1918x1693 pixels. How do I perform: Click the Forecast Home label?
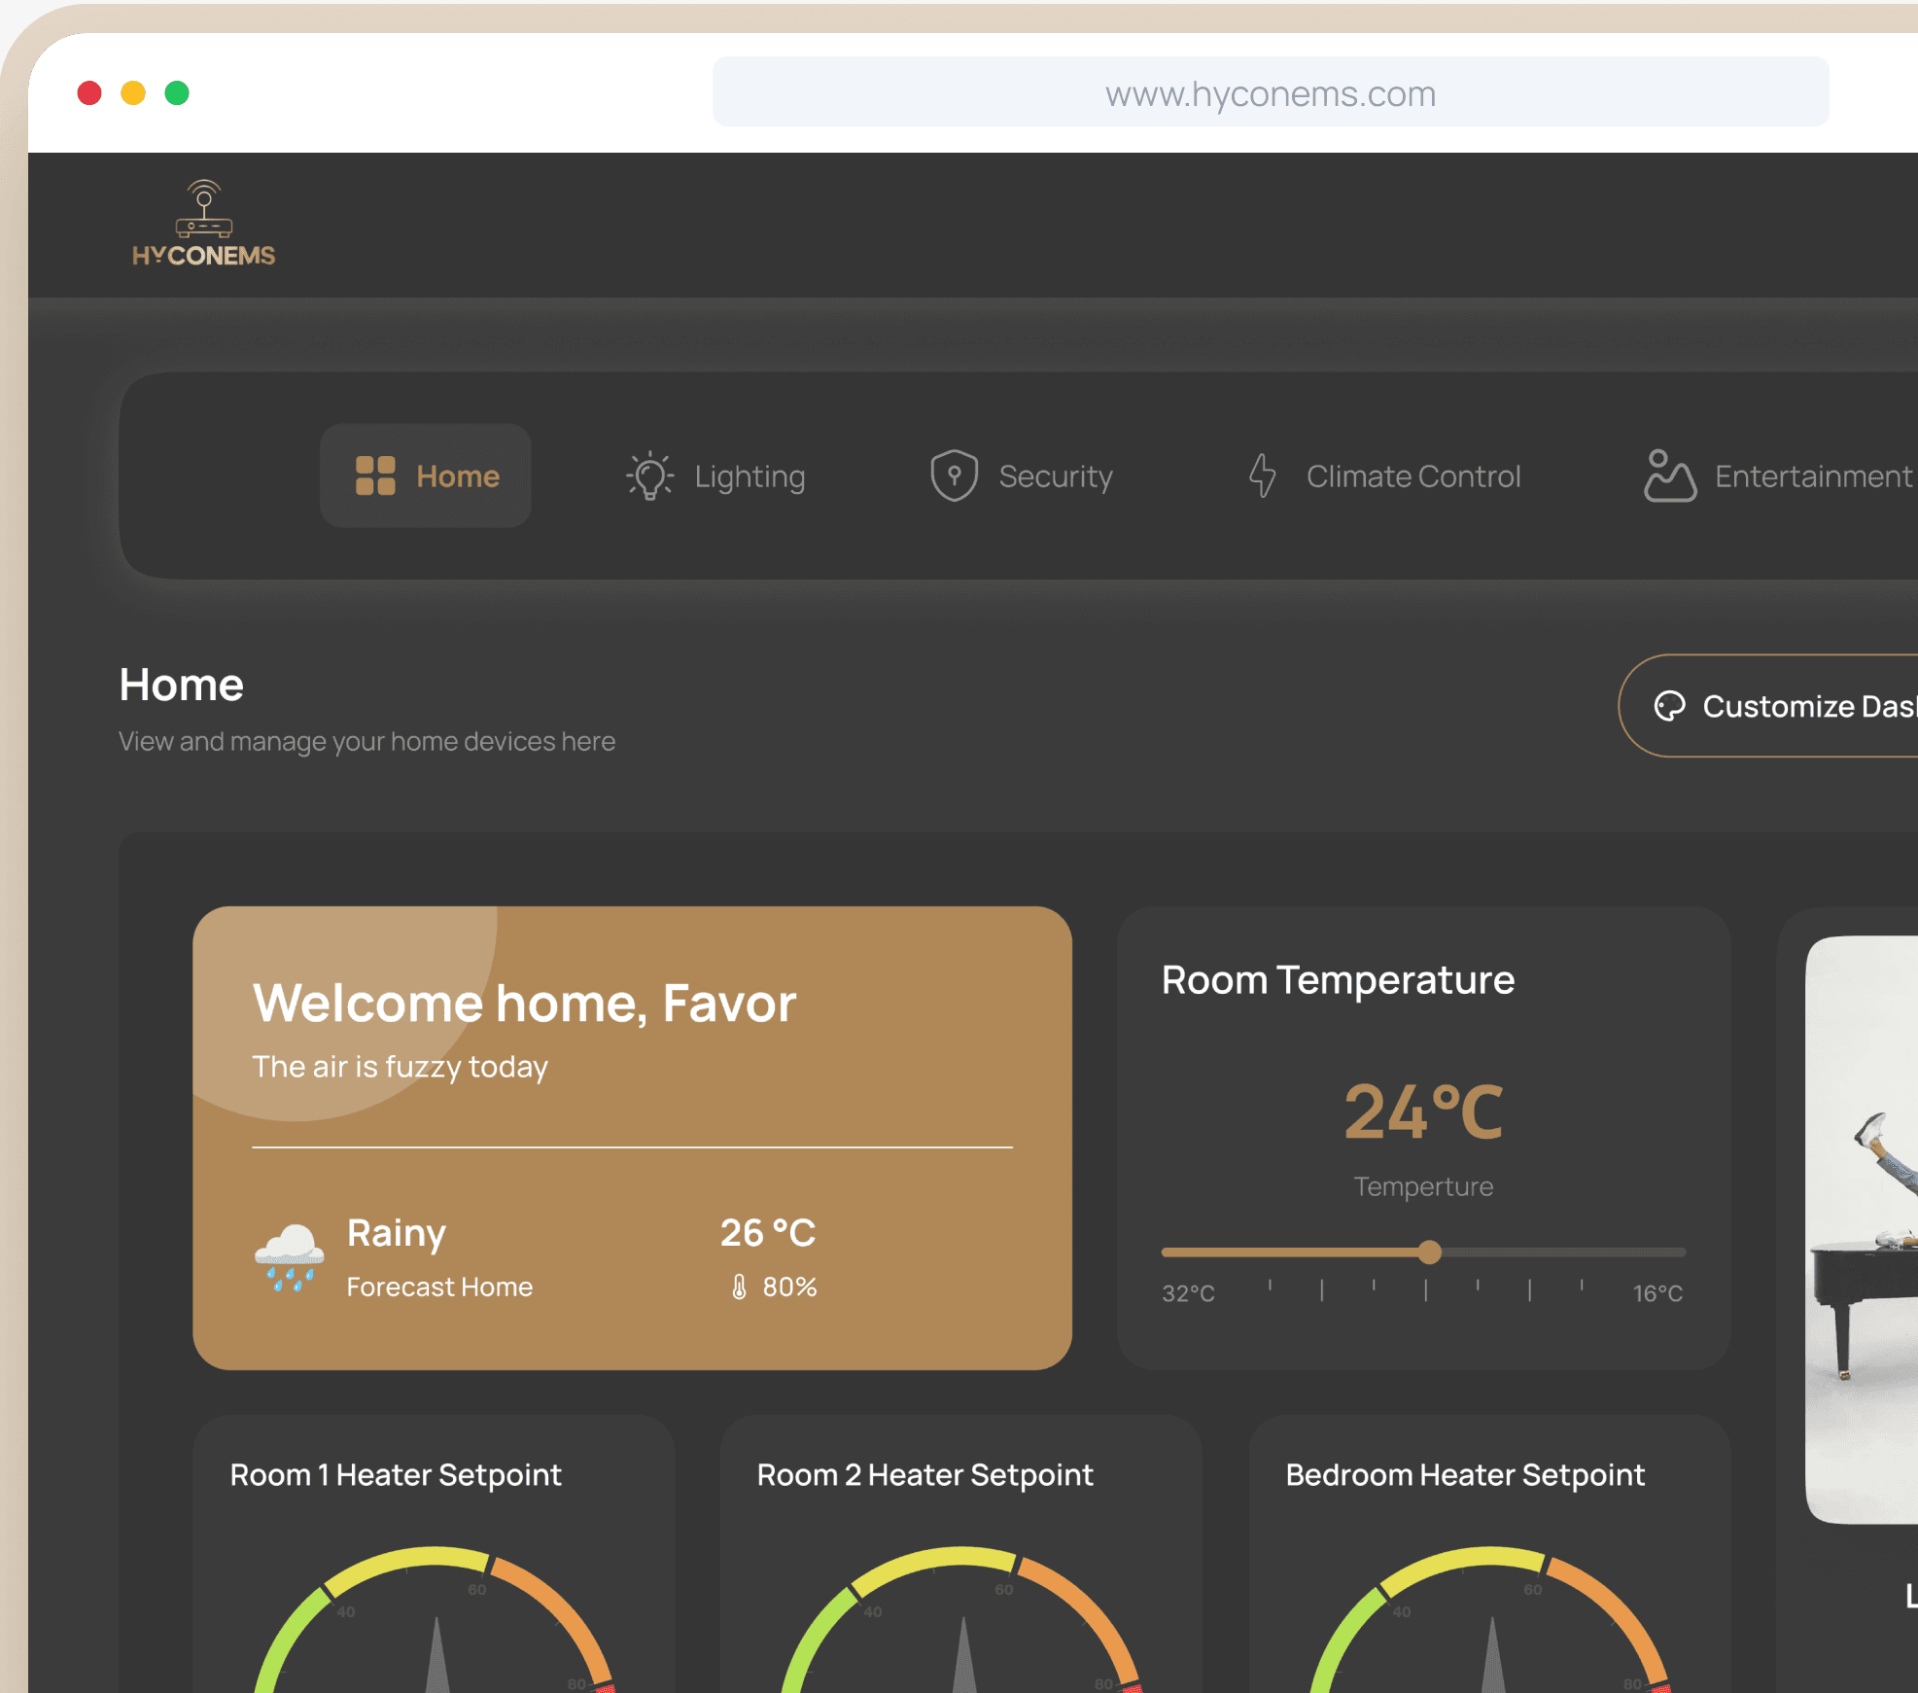tap(439, 1286)
